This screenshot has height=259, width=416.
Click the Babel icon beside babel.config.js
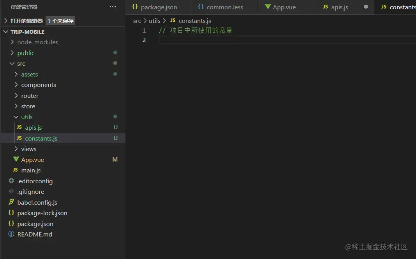[x=11, y=202]
